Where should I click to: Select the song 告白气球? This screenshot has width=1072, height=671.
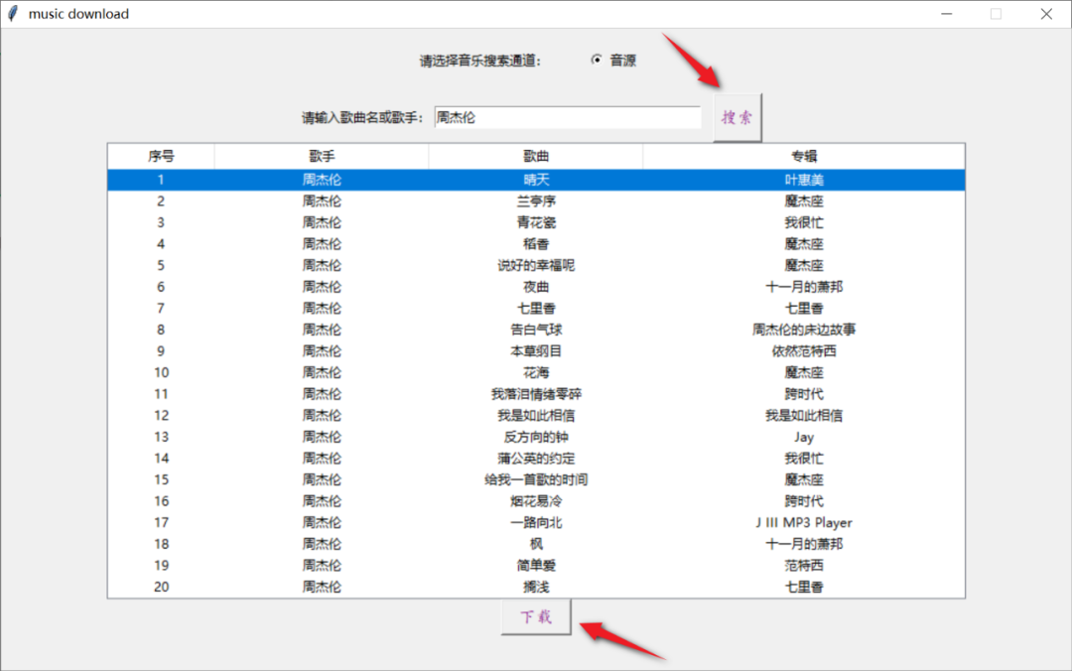pos(535,329)
